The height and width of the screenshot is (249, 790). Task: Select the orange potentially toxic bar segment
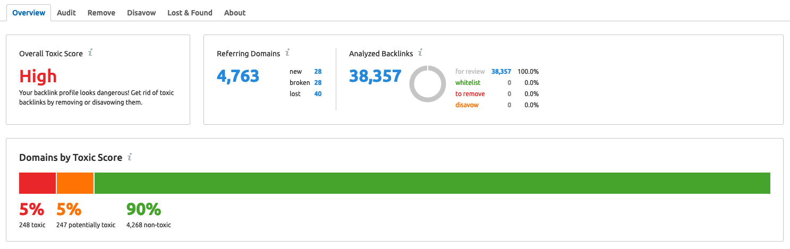[75, 183]
